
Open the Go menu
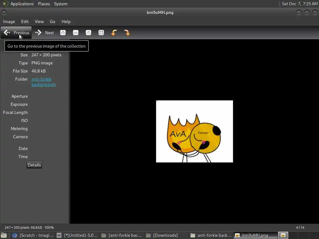pos(52,21)
